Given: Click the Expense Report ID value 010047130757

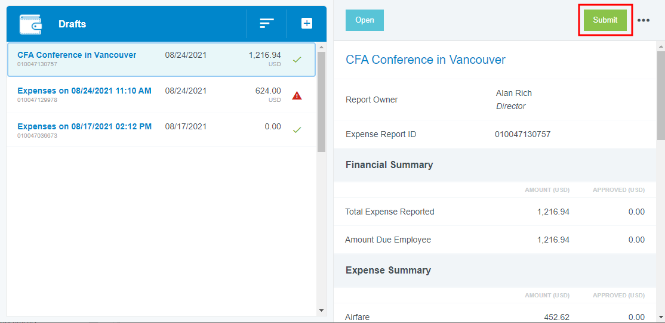Looking at the screenshot, I should [522, 135].
